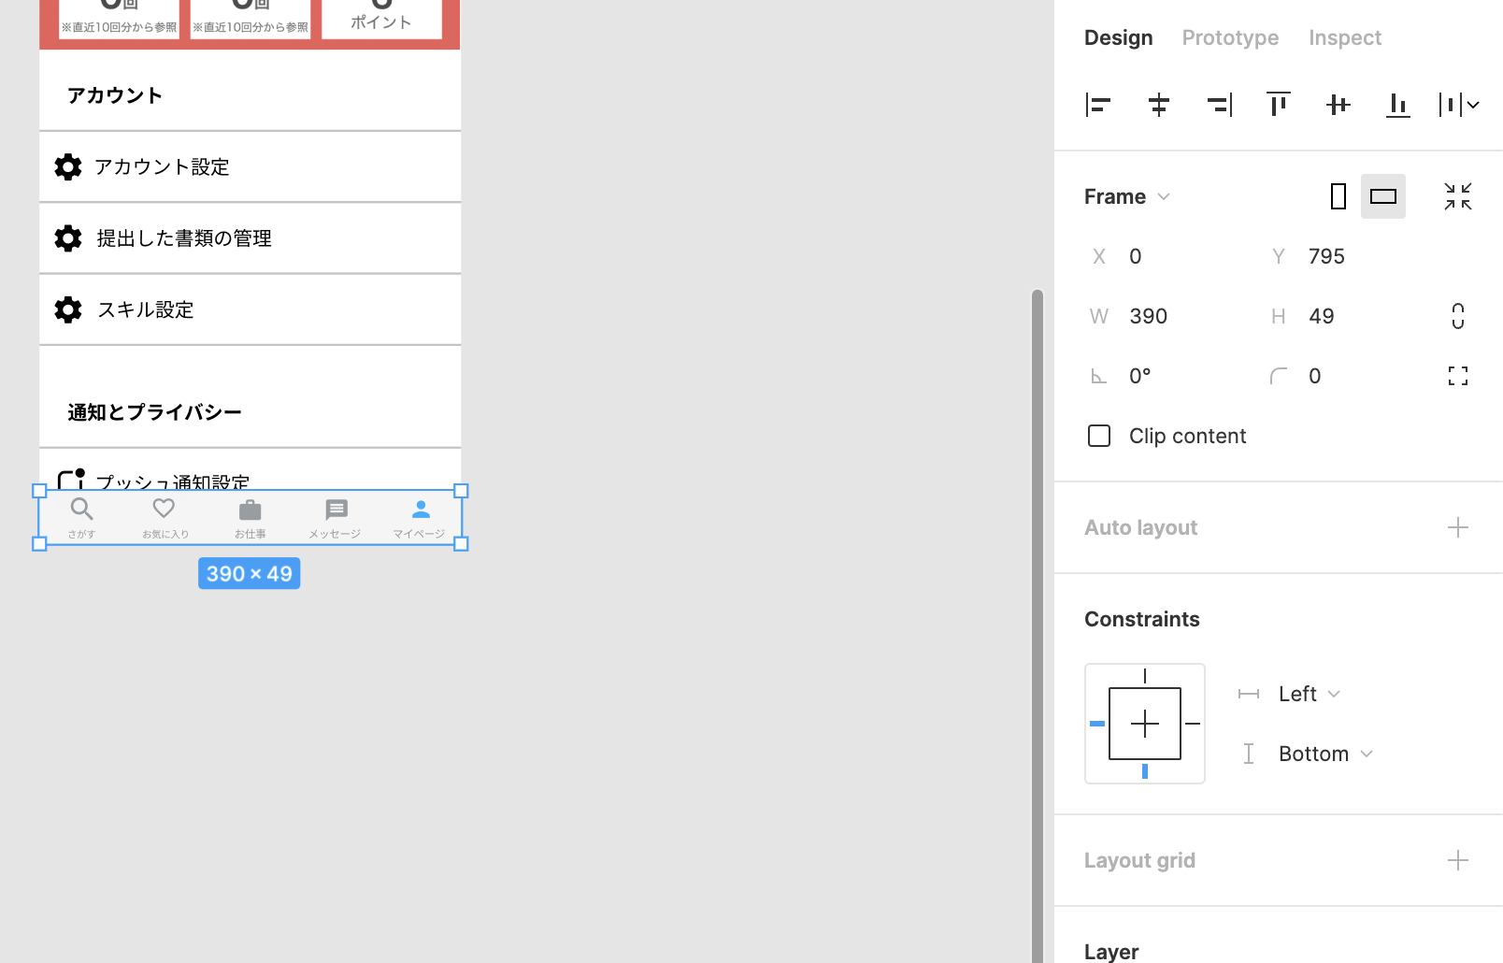The height and width of the screenshot is (963, 1503).
Task: Click the align vertical centers icon
Action: pyautogui.click(x=1338, y=105)
